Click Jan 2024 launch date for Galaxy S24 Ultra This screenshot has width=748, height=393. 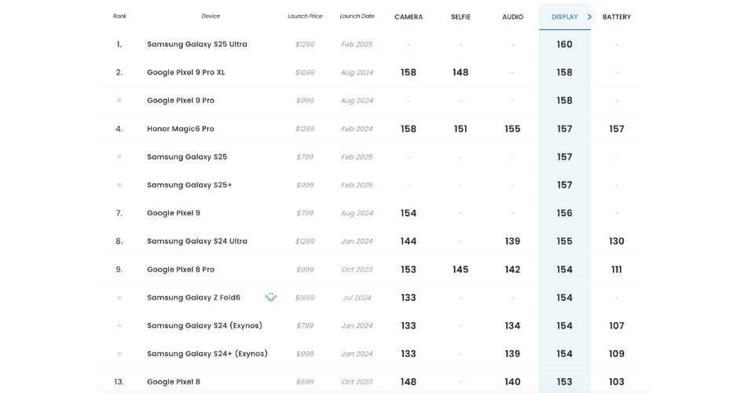pyautogui.click(x=357, y=241)
